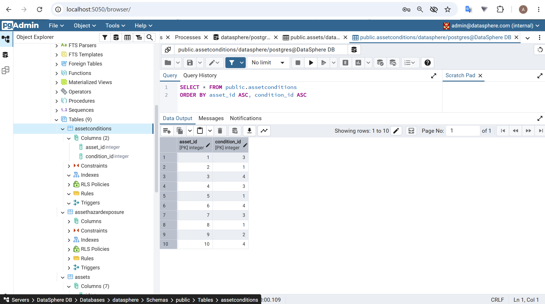Click the Rollback transaction icon
Screen dimensions: 545x304
(393, 63)
